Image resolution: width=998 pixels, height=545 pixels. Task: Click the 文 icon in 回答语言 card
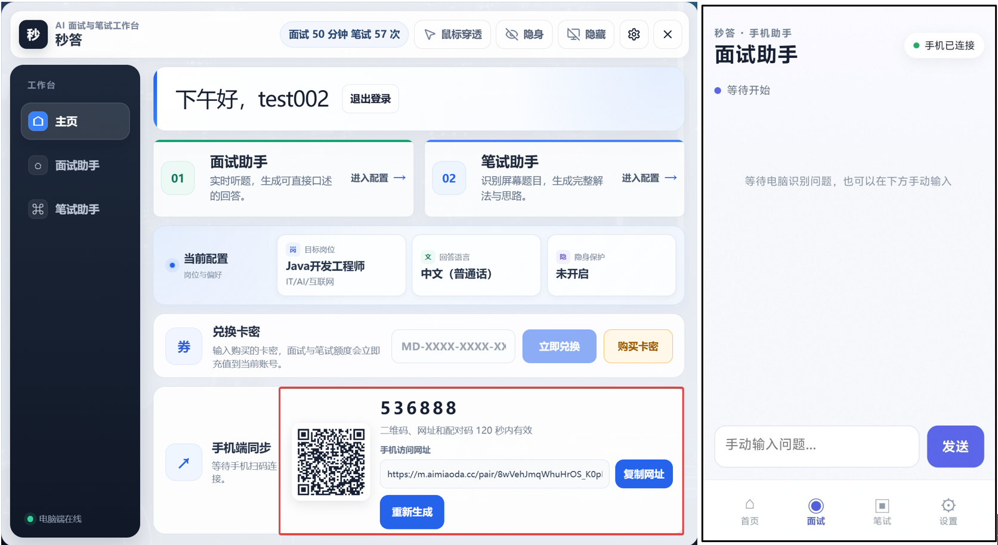pyautogui.click(x=428, y=257)
